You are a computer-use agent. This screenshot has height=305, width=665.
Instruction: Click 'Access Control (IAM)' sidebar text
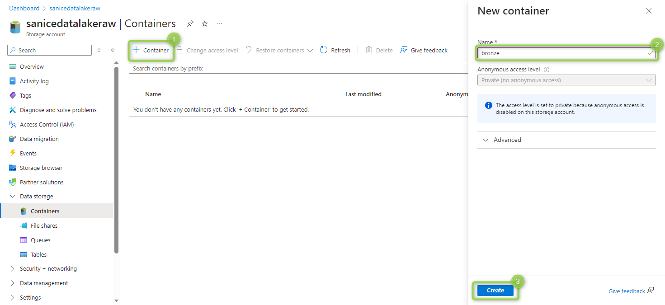[47, 124]
